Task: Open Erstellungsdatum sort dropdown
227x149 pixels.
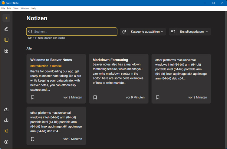Action: 194,32
